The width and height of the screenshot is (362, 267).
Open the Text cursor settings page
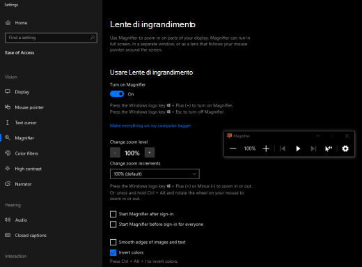coord(51,123)
